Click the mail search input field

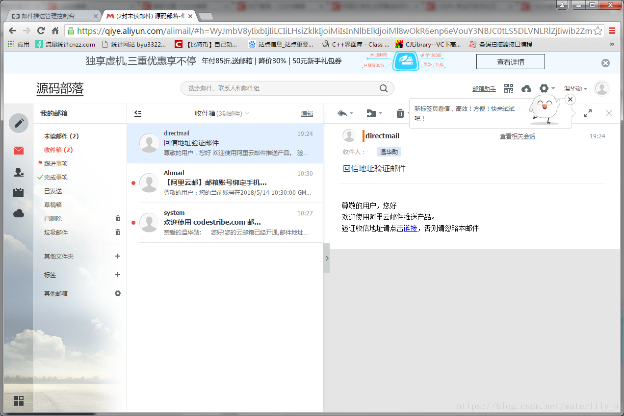click(x=282, y=88)
